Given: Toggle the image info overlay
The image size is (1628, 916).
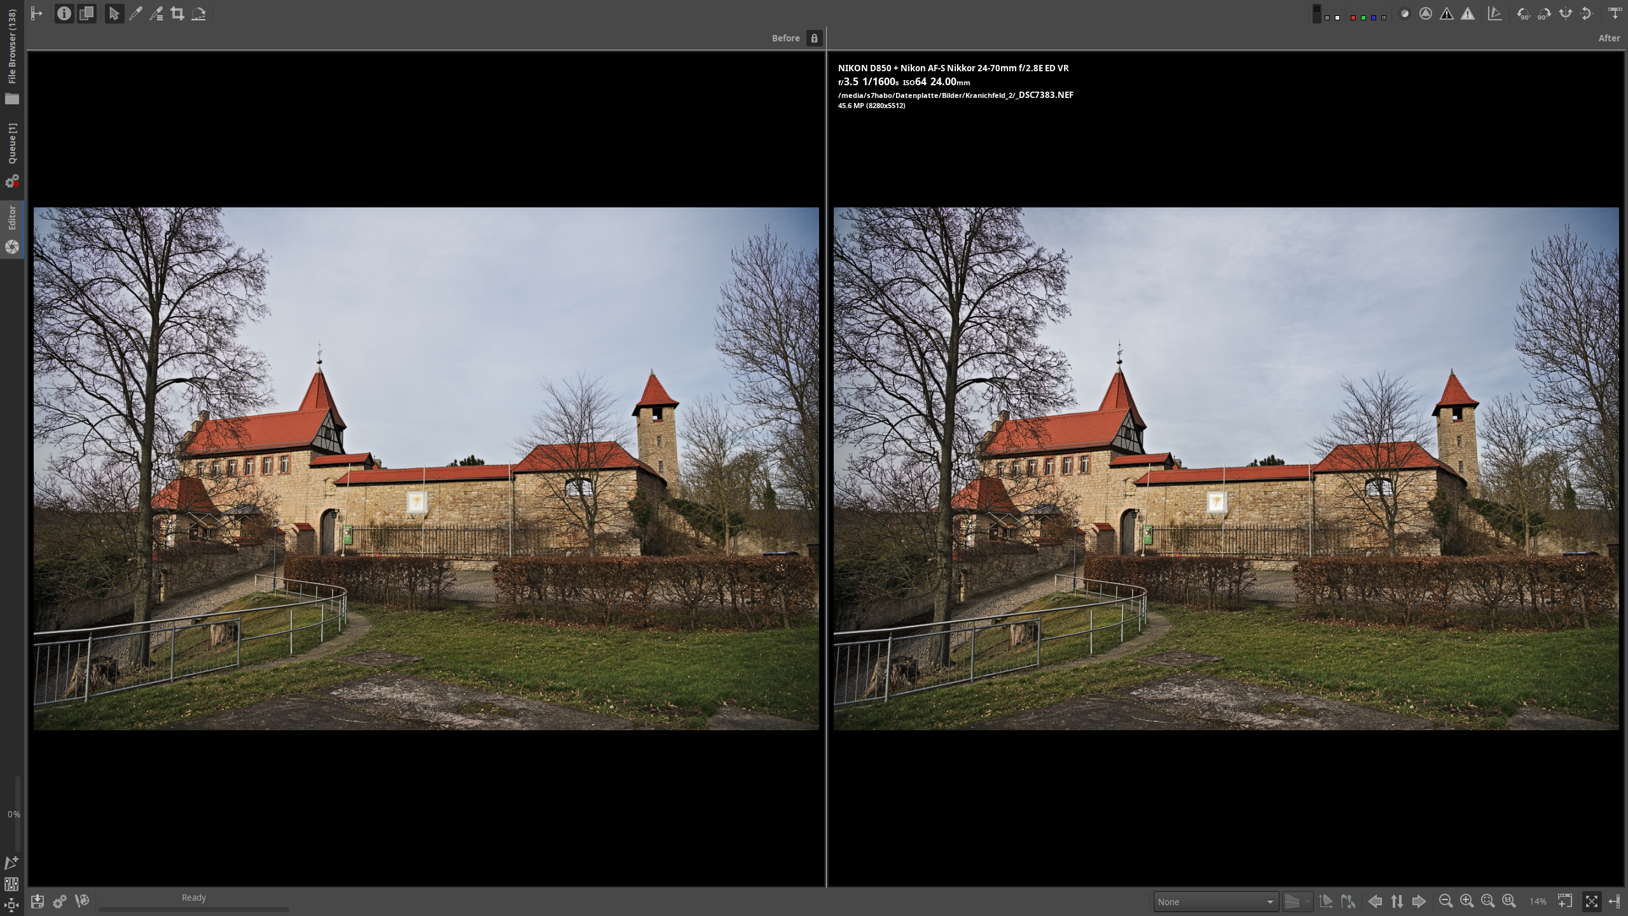Looking at the screenshot, I should point(64,13).
